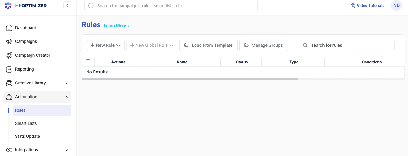Collapse the sidebar with the arrow button

click(x=67, y=5)
